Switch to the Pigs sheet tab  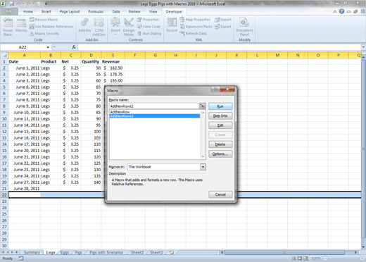79,252
